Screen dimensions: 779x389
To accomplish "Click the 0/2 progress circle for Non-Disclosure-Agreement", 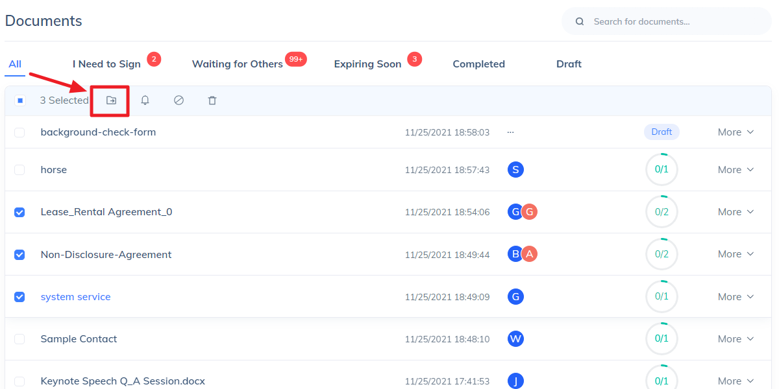I will pyautogui.click(x=662, y=254).
